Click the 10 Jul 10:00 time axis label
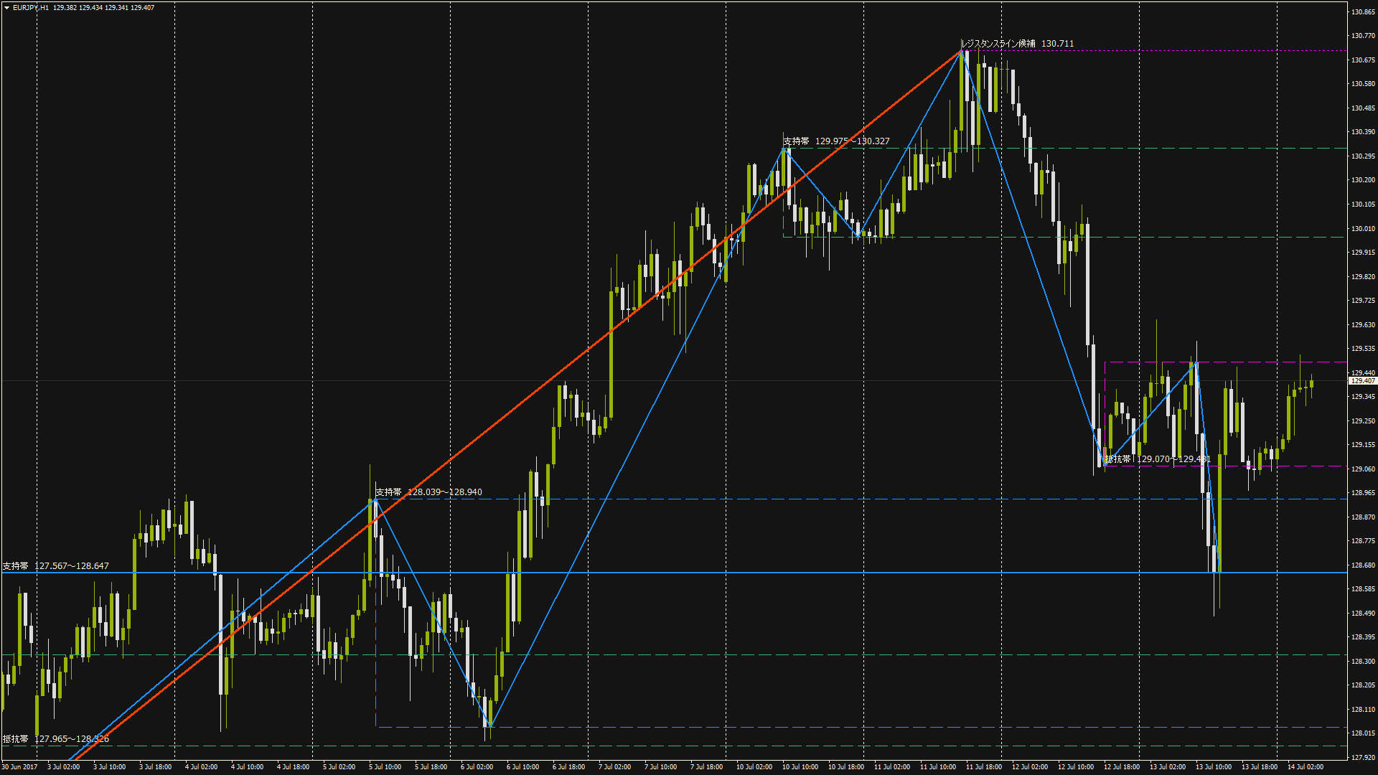Image resolution: width=1378 pixels, height=775 pixels. tap(800, 767)
